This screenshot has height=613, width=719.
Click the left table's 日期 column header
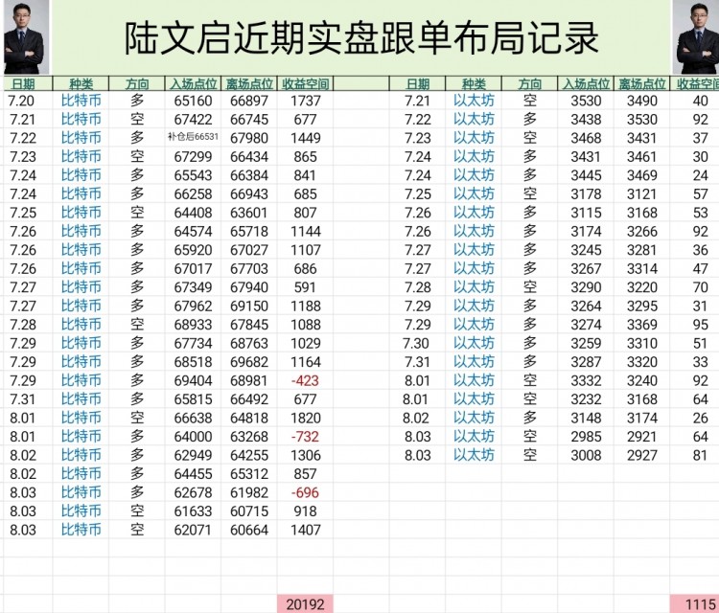coord(23,84)
